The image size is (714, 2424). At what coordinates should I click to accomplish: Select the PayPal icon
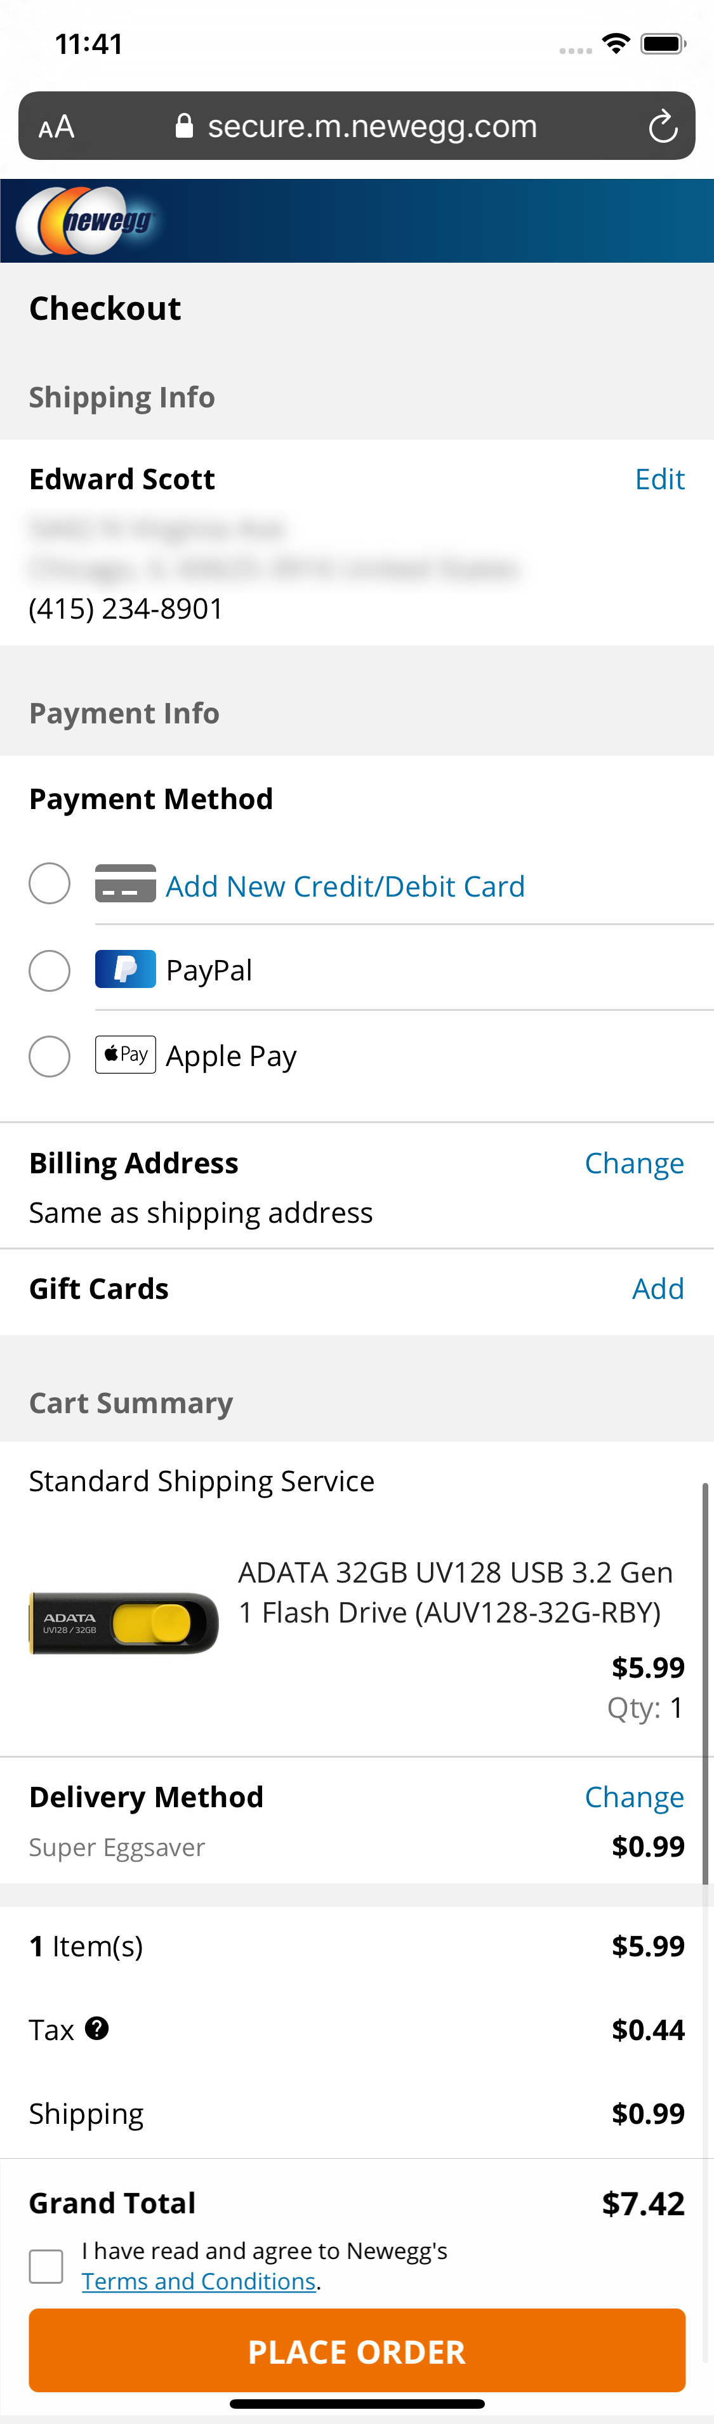pyautogui.click(x=125, y=969)
